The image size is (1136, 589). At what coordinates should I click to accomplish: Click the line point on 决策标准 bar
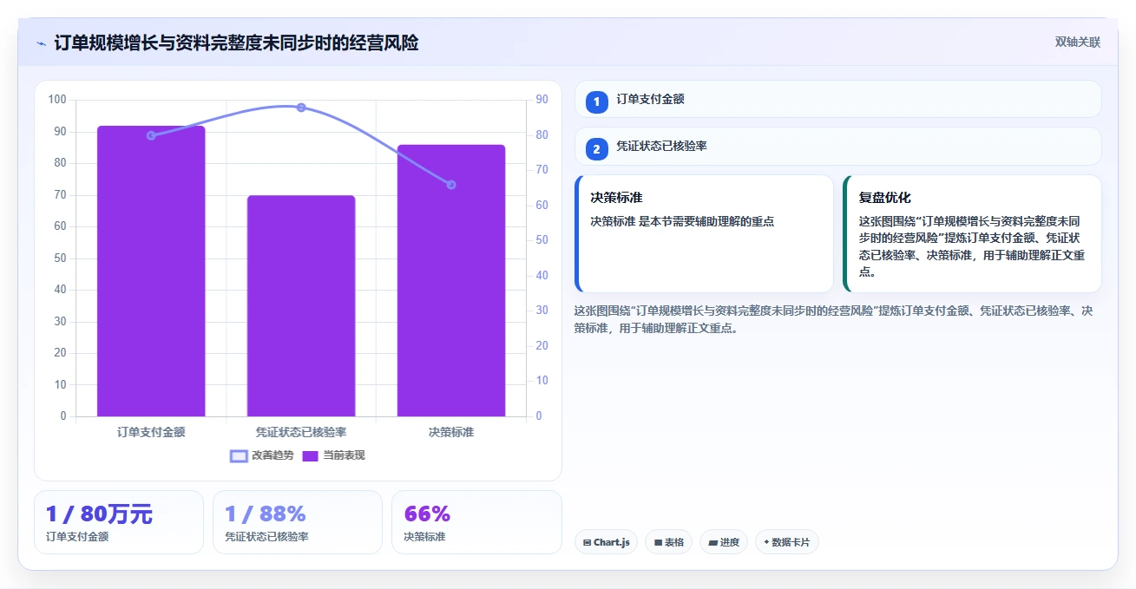click(451, 185)
